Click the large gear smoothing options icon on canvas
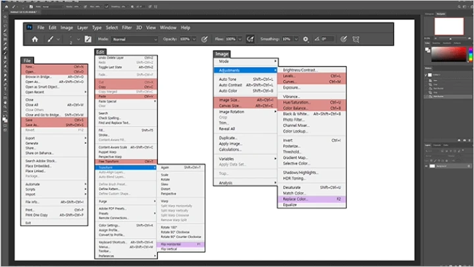The height and width of the screenshot is (267, 474). 305,39
